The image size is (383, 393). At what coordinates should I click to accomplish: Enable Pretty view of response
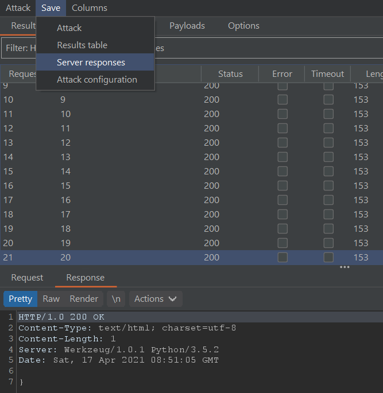point(20,299)
